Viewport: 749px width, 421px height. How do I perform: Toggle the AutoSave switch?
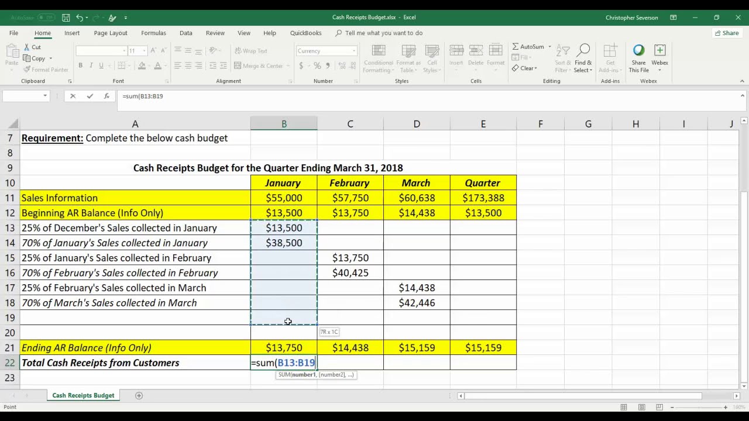click(x=46, y=18)
